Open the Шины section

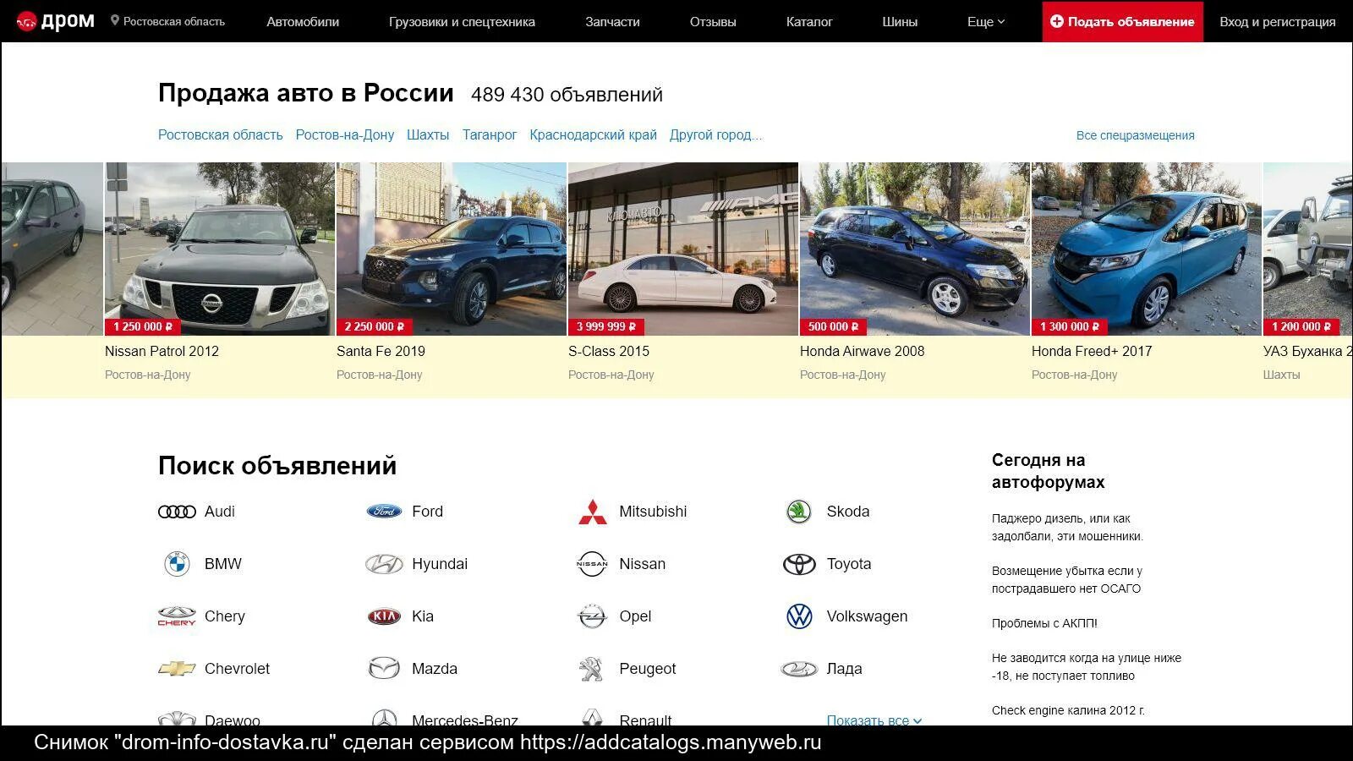coord(900,21)
